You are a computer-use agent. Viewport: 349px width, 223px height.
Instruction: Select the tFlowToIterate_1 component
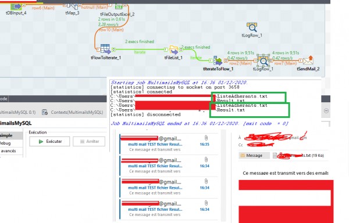click(105, 49)
